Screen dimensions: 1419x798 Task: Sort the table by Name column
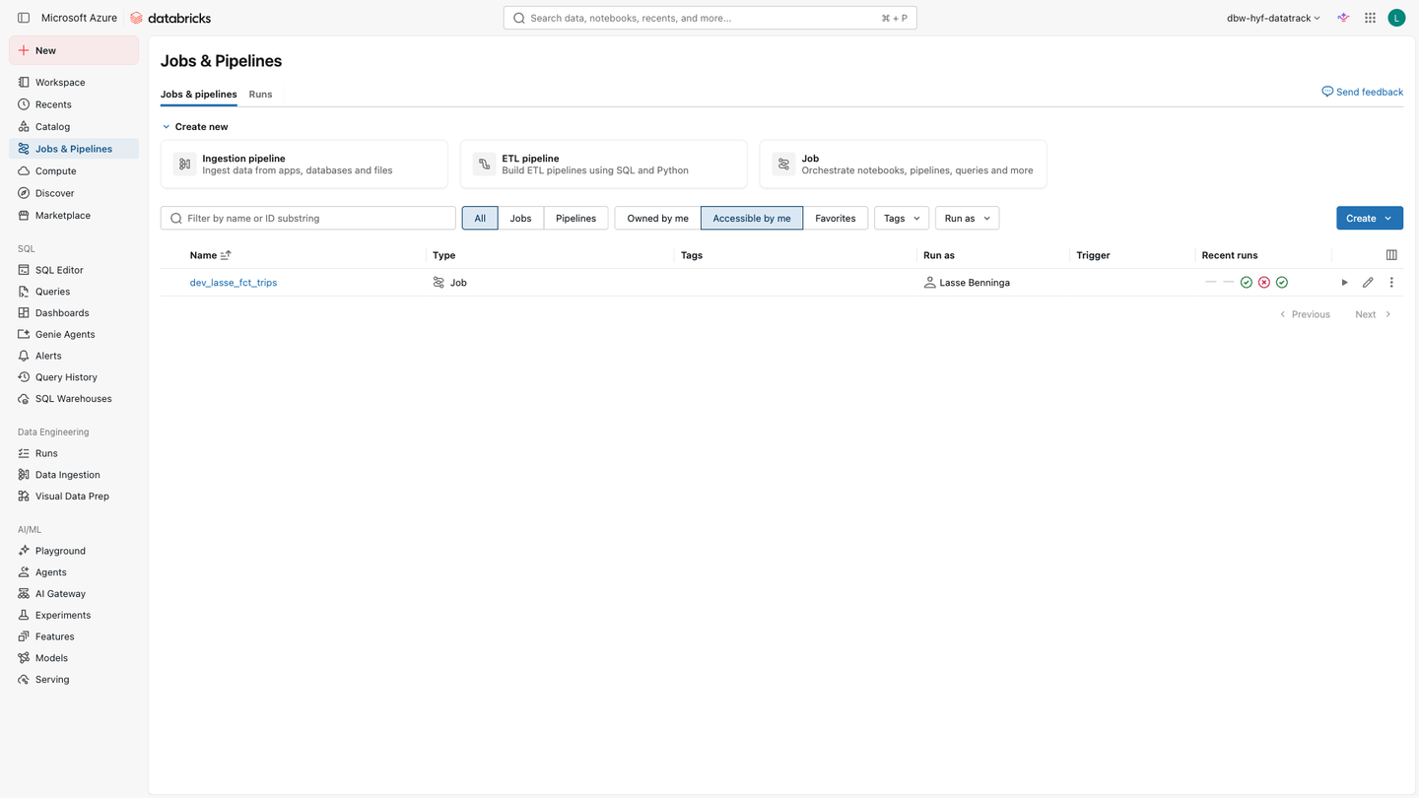point(210,255)
